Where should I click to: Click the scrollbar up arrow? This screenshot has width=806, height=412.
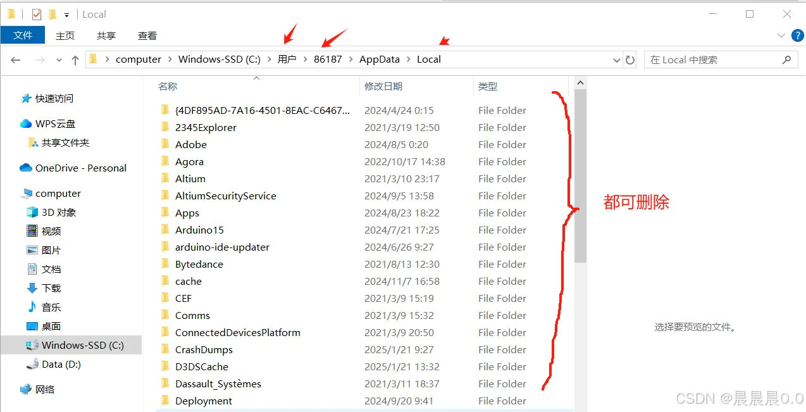(x=580, y=83)
